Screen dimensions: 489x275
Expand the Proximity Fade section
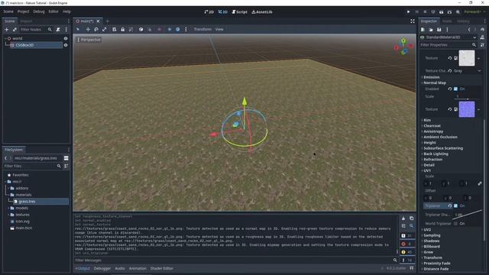436,263
